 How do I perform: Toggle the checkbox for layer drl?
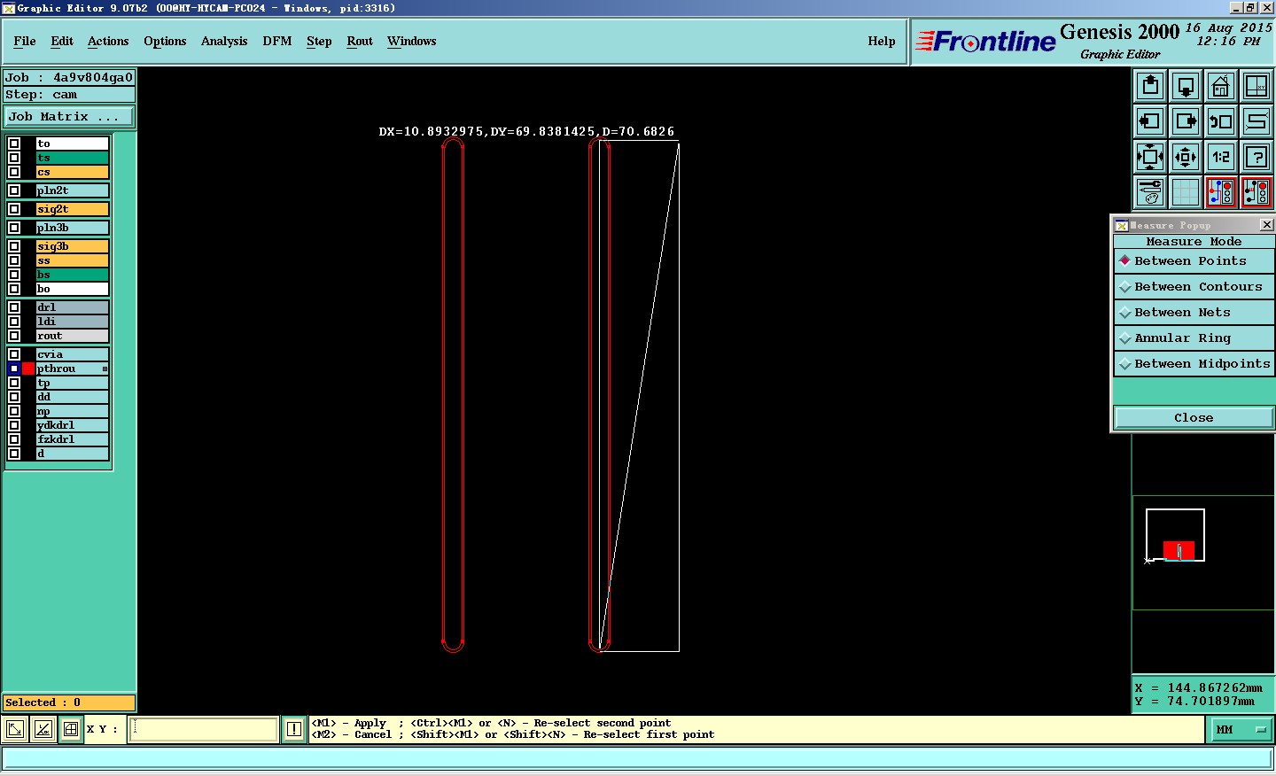14,307
